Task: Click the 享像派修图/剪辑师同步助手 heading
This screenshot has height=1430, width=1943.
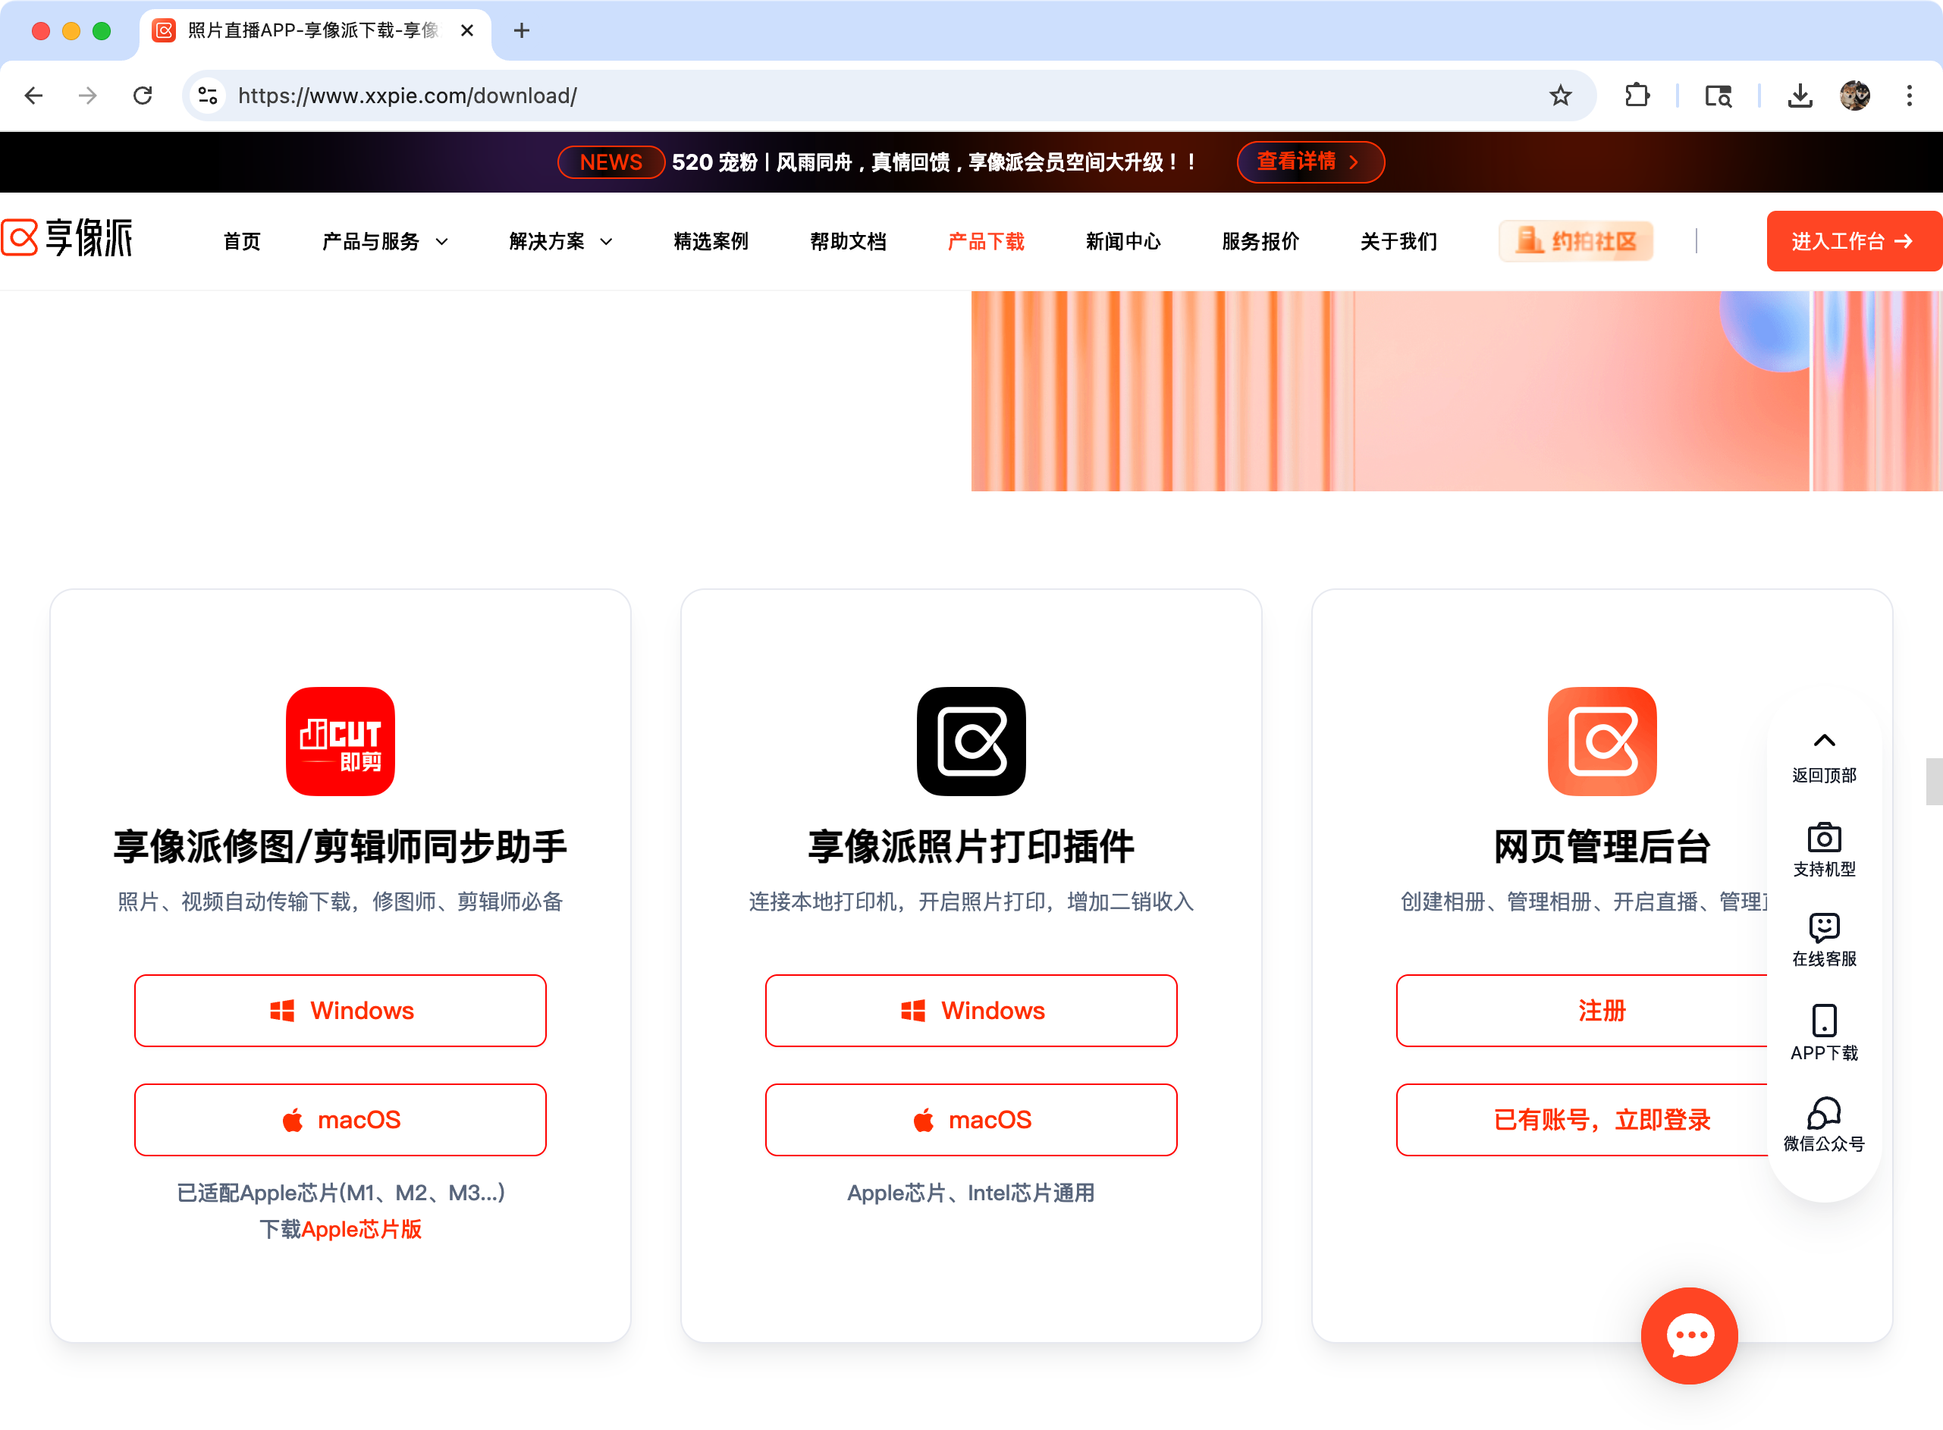Action: pos(341,845)
